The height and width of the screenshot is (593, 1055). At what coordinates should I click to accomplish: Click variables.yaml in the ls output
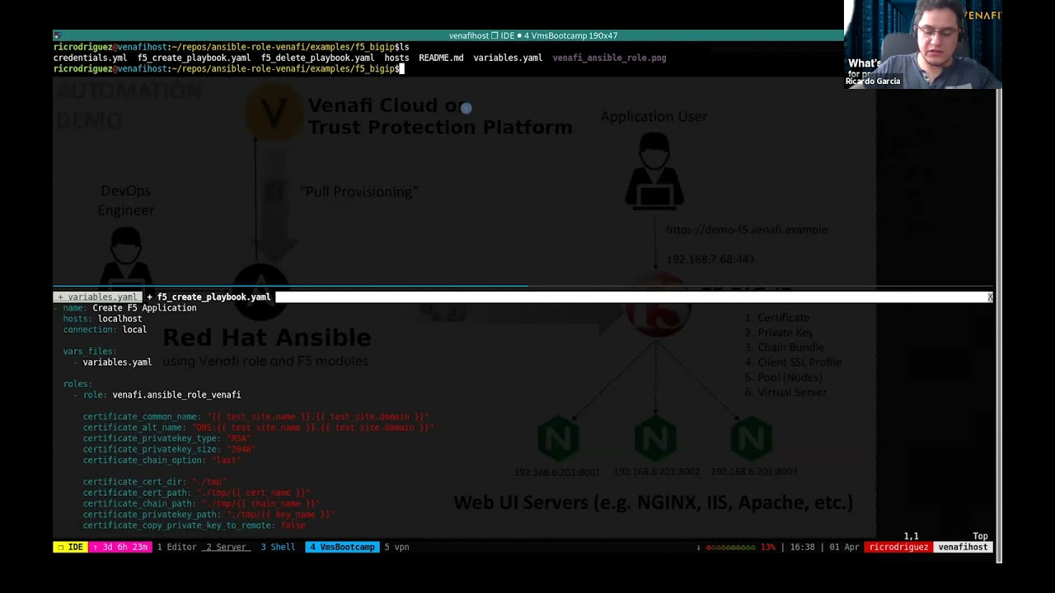508,58
